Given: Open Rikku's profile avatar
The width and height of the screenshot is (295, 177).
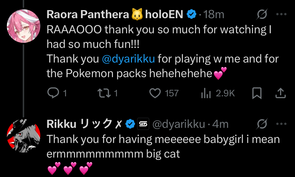Looking at the screenshot, I should coord(23,136).
